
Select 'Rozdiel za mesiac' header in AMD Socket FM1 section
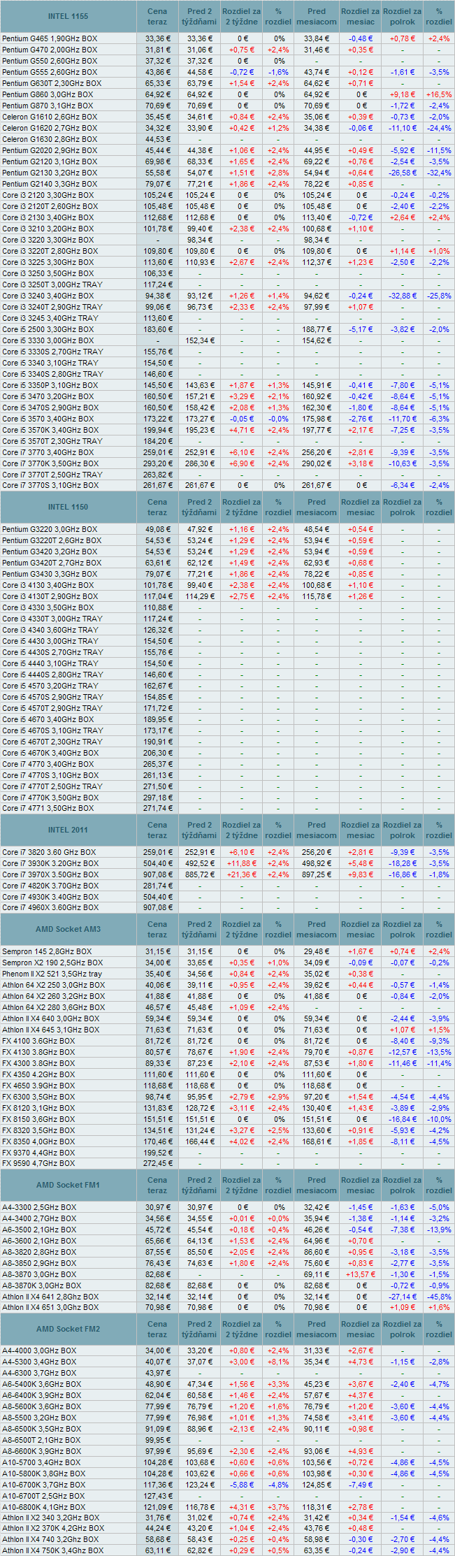pyautogui.click(x=361, y=1185)
